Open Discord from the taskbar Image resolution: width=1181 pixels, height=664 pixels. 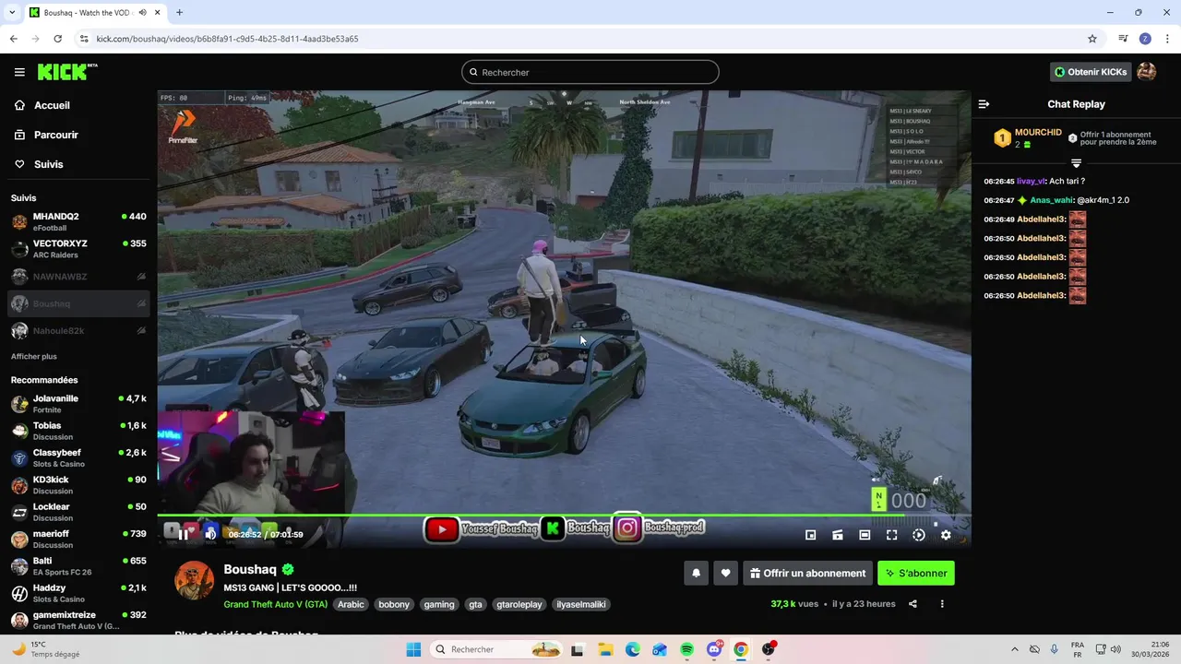713,649
